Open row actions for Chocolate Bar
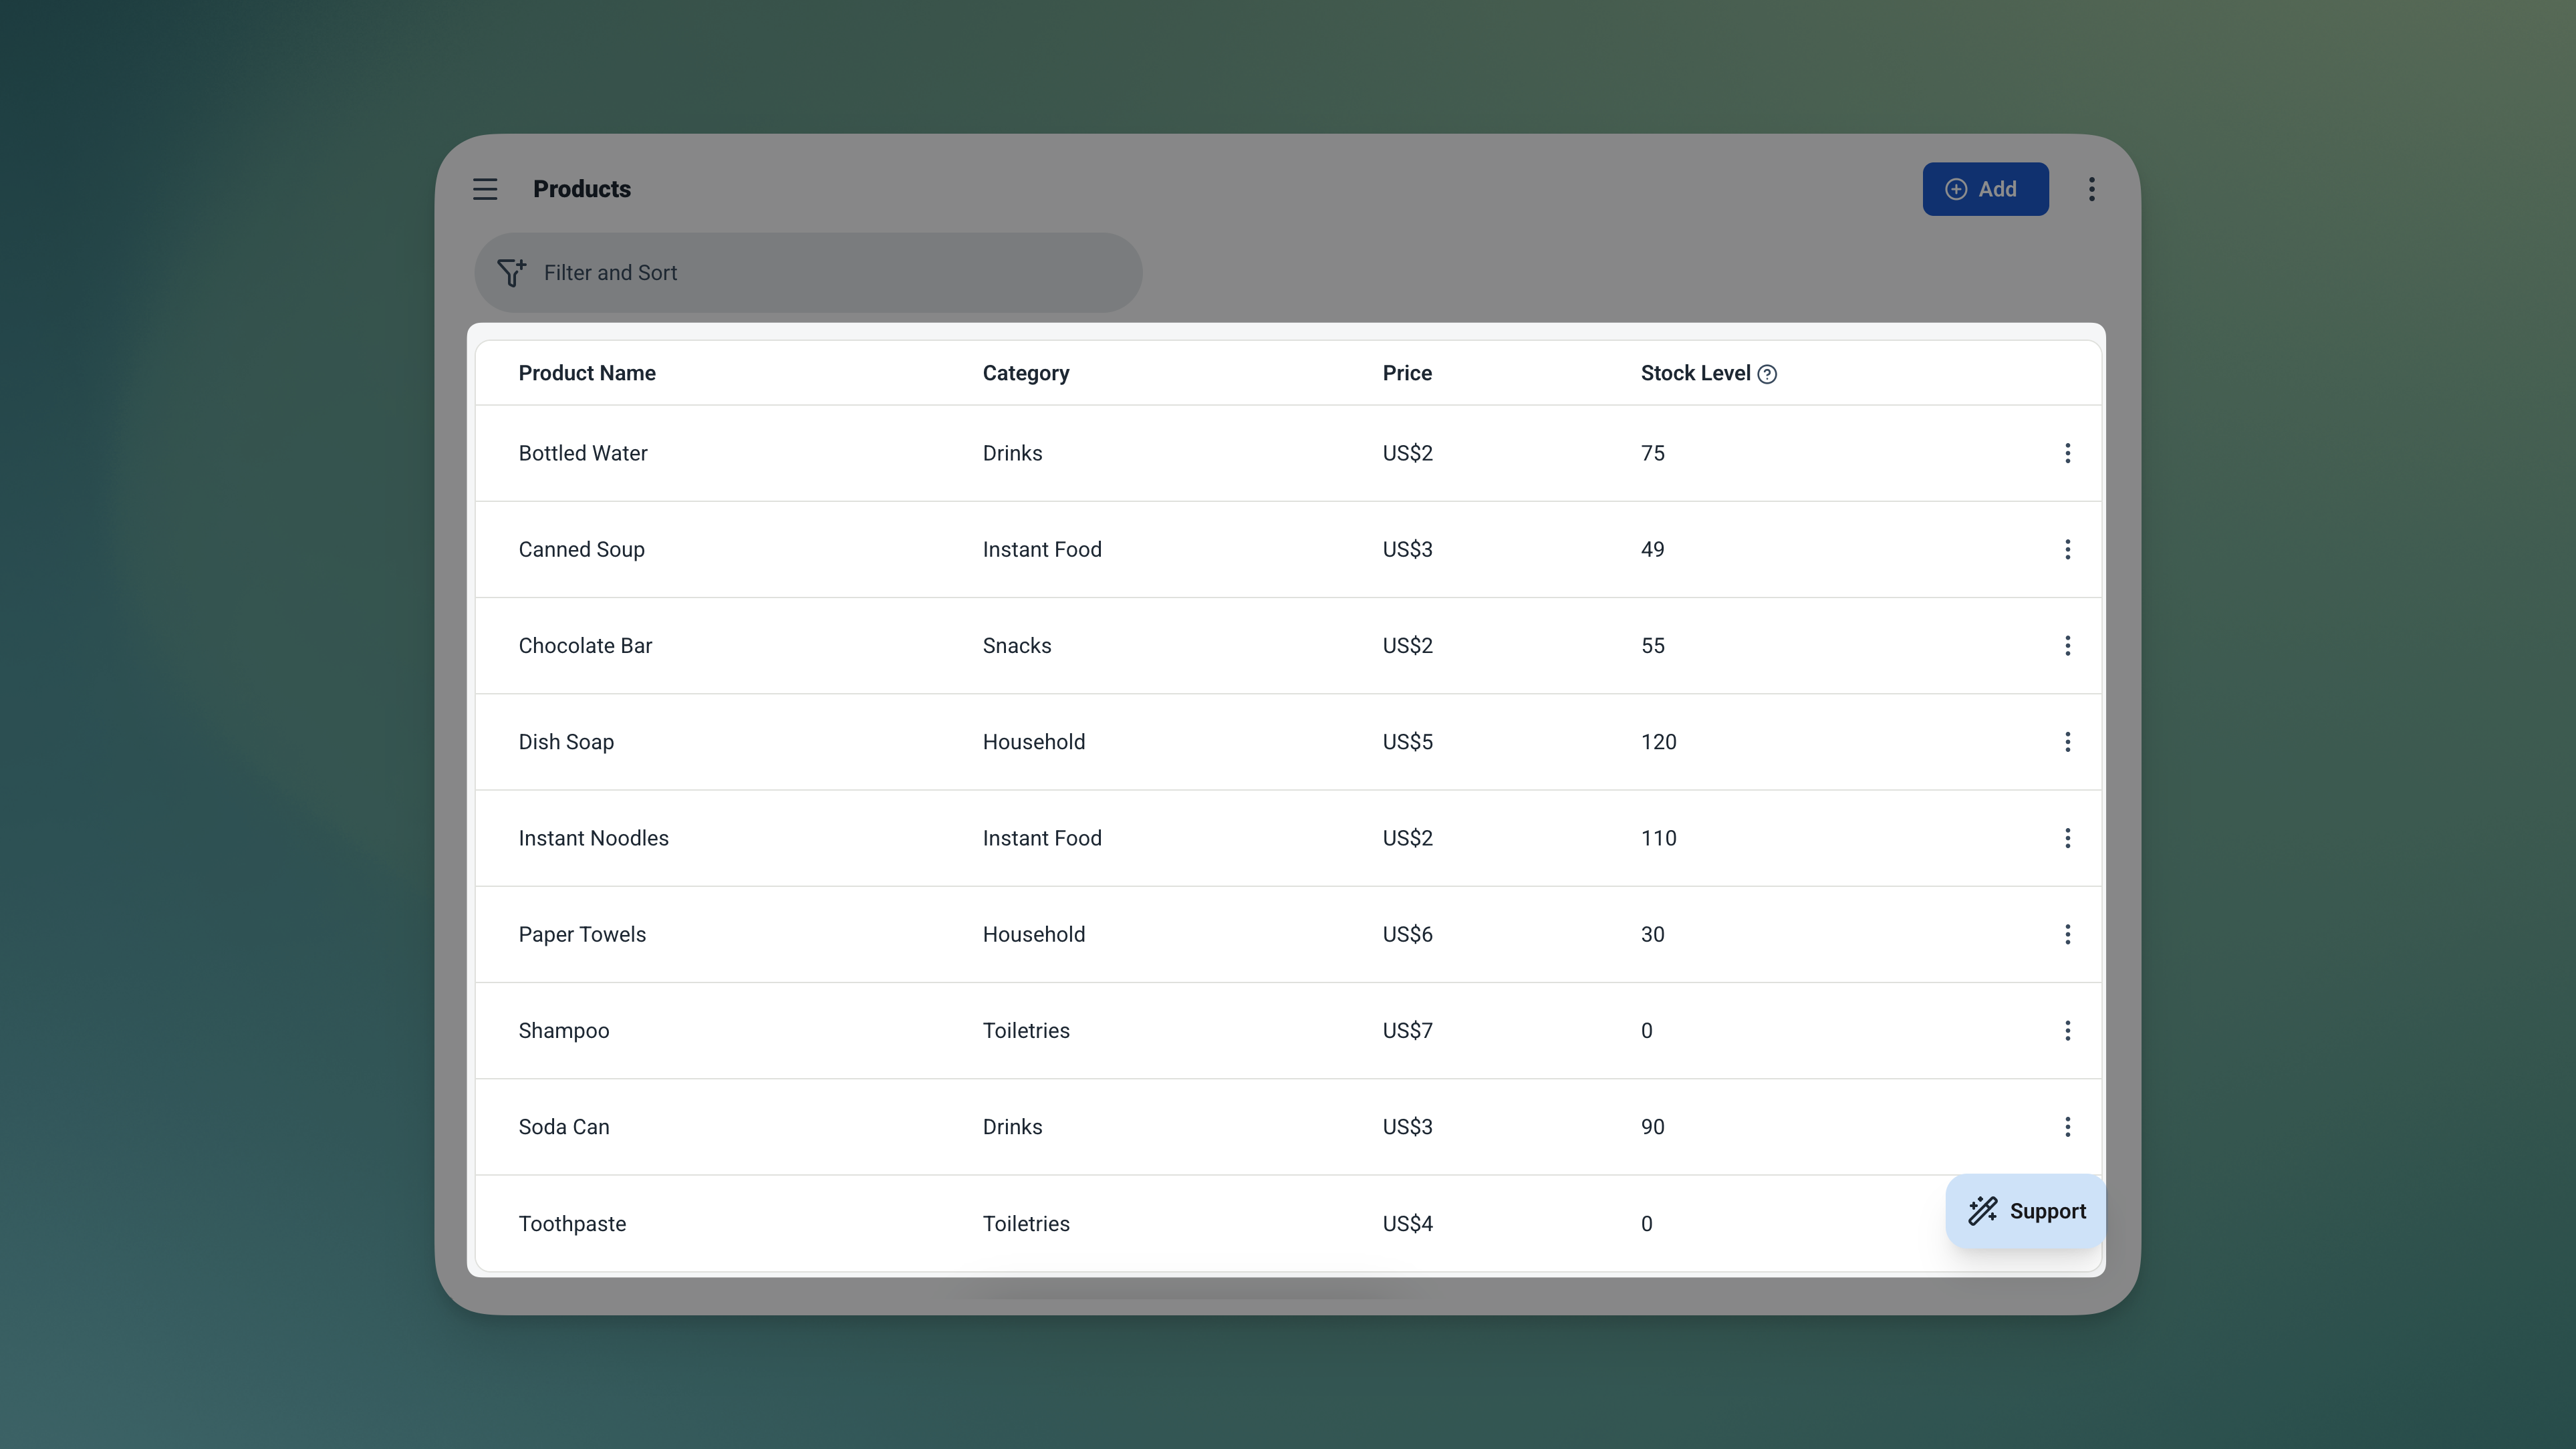The height and width of the screenshot is (1449, 2576). click(2067, 646)
